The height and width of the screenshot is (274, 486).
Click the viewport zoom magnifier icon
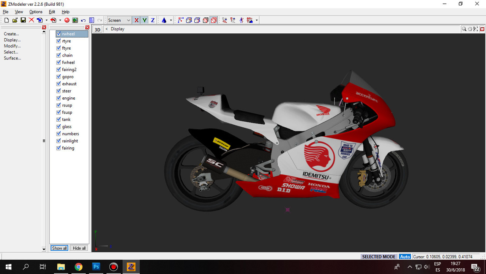coord(464,29)
